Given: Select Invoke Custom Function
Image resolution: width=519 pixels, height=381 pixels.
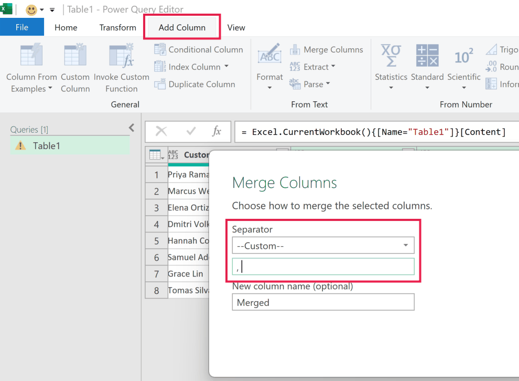Looking at the screenshot, I should 122,68.
